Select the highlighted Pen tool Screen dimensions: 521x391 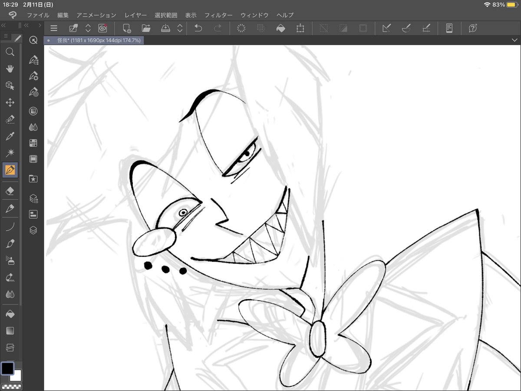tap(10, 170)
